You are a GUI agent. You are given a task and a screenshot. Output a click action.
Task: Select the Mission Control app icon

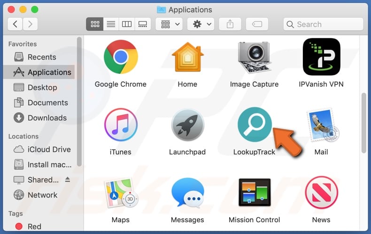[x=255, y=192]
